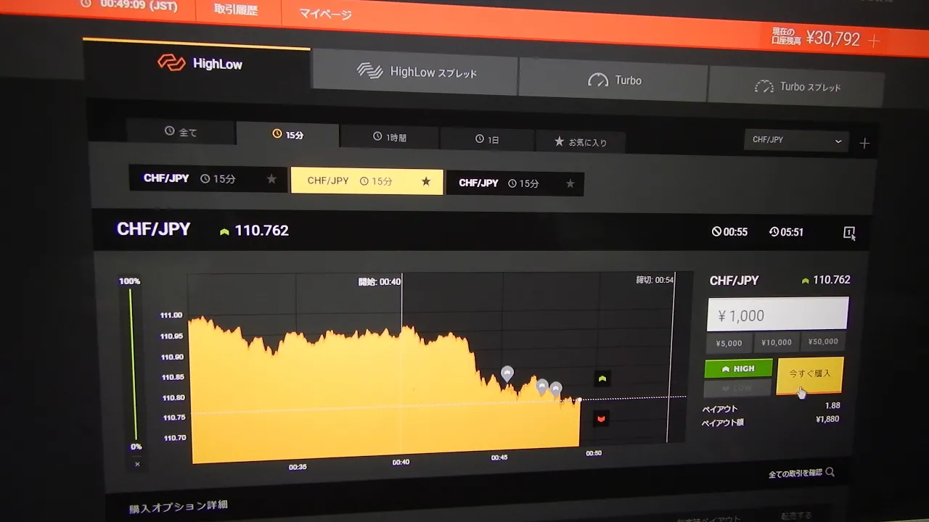929x522 pixels.
Task: Click the green up arrow chart marker
Action: [x=602, y=378]
